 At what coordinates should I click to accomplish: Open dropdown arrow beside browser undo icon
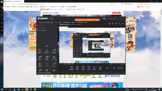pyautogui.click(x=152, y=4)
